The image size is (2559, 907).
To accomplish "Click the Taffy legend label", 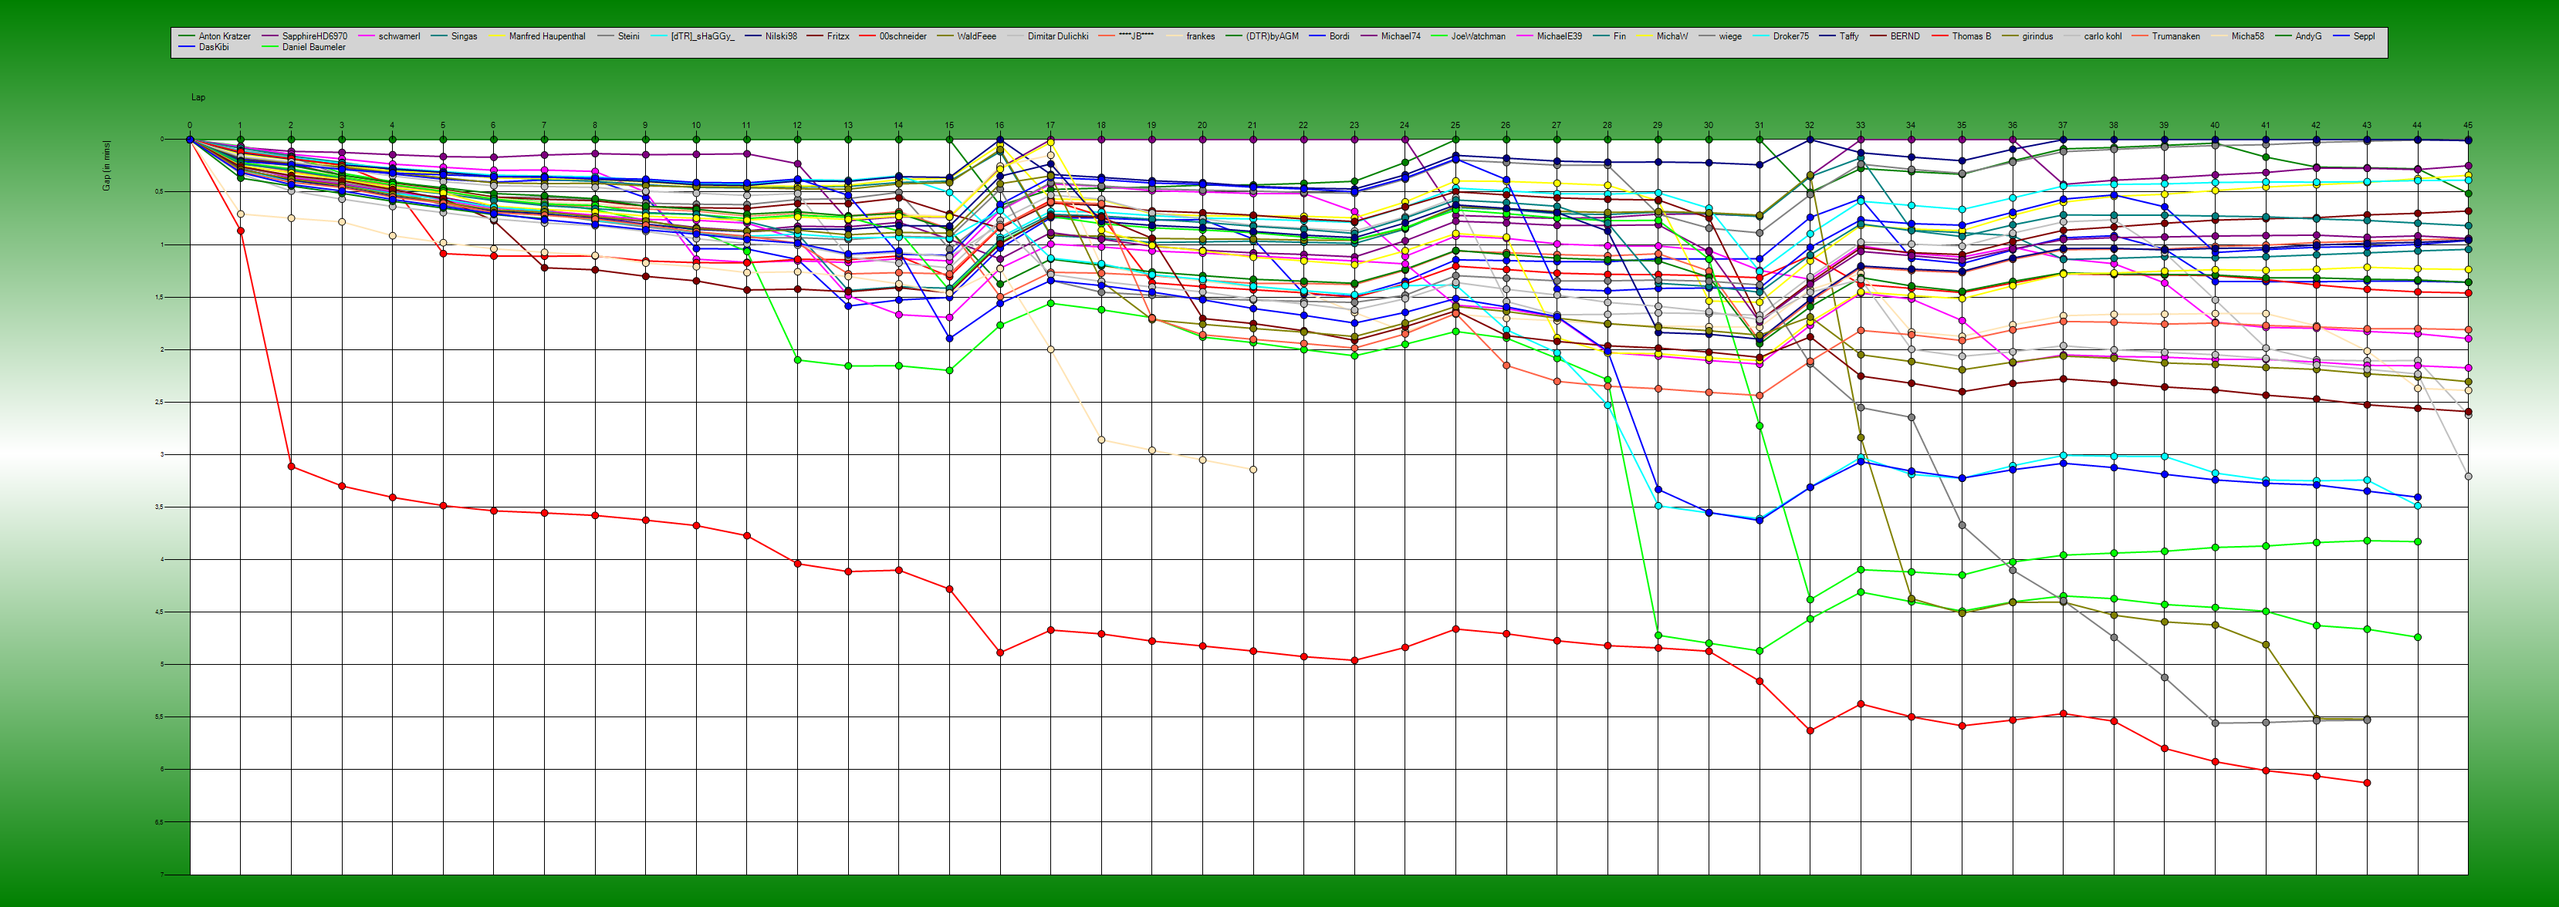I will pos(1849,37).
